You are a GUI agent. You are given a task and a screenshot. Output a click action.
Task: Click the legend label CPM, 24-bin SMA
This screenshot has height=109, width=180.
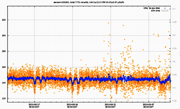pos(151,8)
